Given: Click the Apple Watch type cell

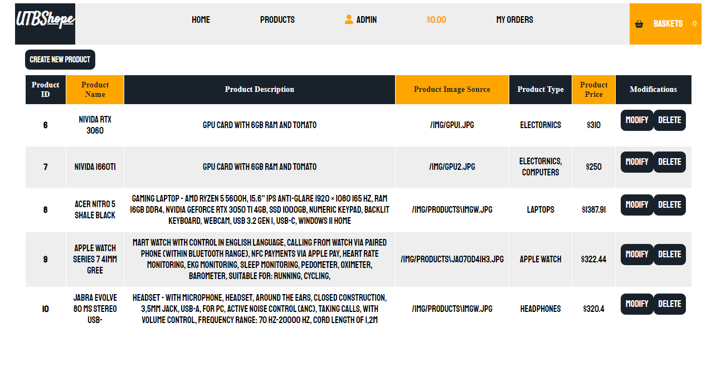Looking at the screenshot, I should point(540,260).
